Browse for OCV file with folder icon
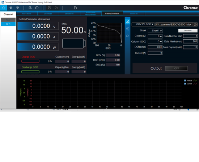199x162 pixels. point(195,25)
